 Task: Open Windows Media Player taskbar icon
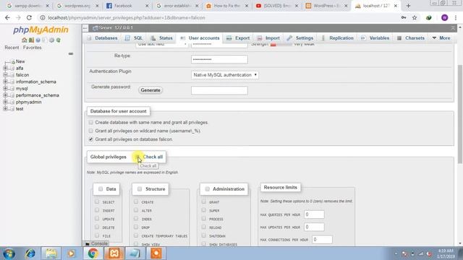tap(71, 253)
